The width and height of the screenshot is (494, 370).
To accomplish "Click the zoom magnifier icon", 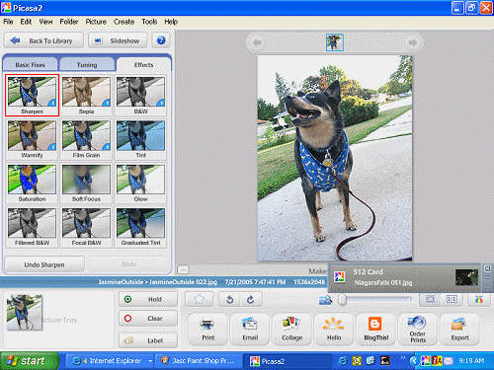I will [x=325, y=300].
